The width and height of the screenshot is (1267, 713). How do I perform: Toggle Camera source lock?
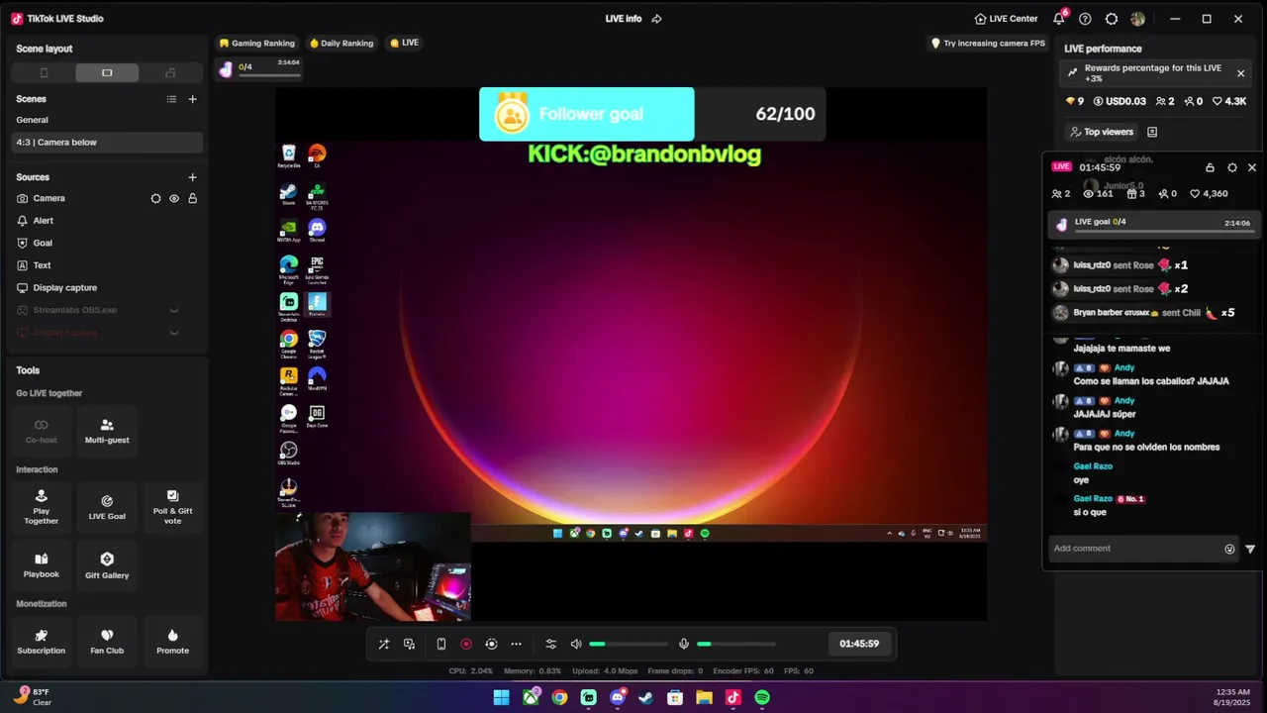pos(193,198)
